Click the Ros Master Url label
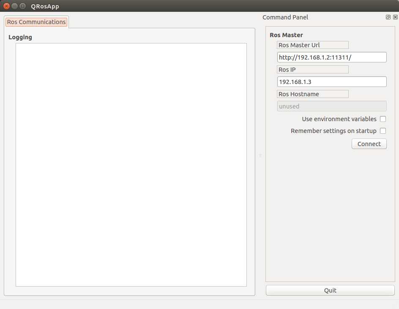The width and height of the screenshot is (399, 309). [312, 45]
